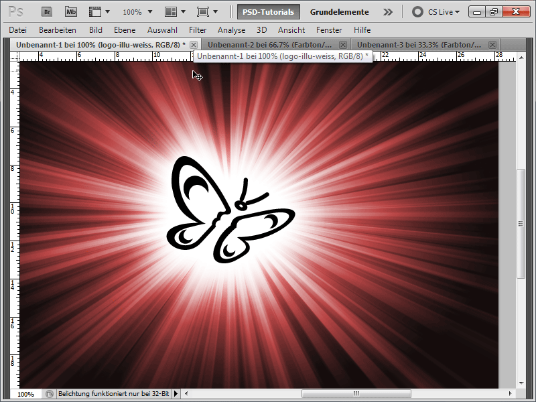Close the Unbenannt-2 document tab

(x=343, y=45)
